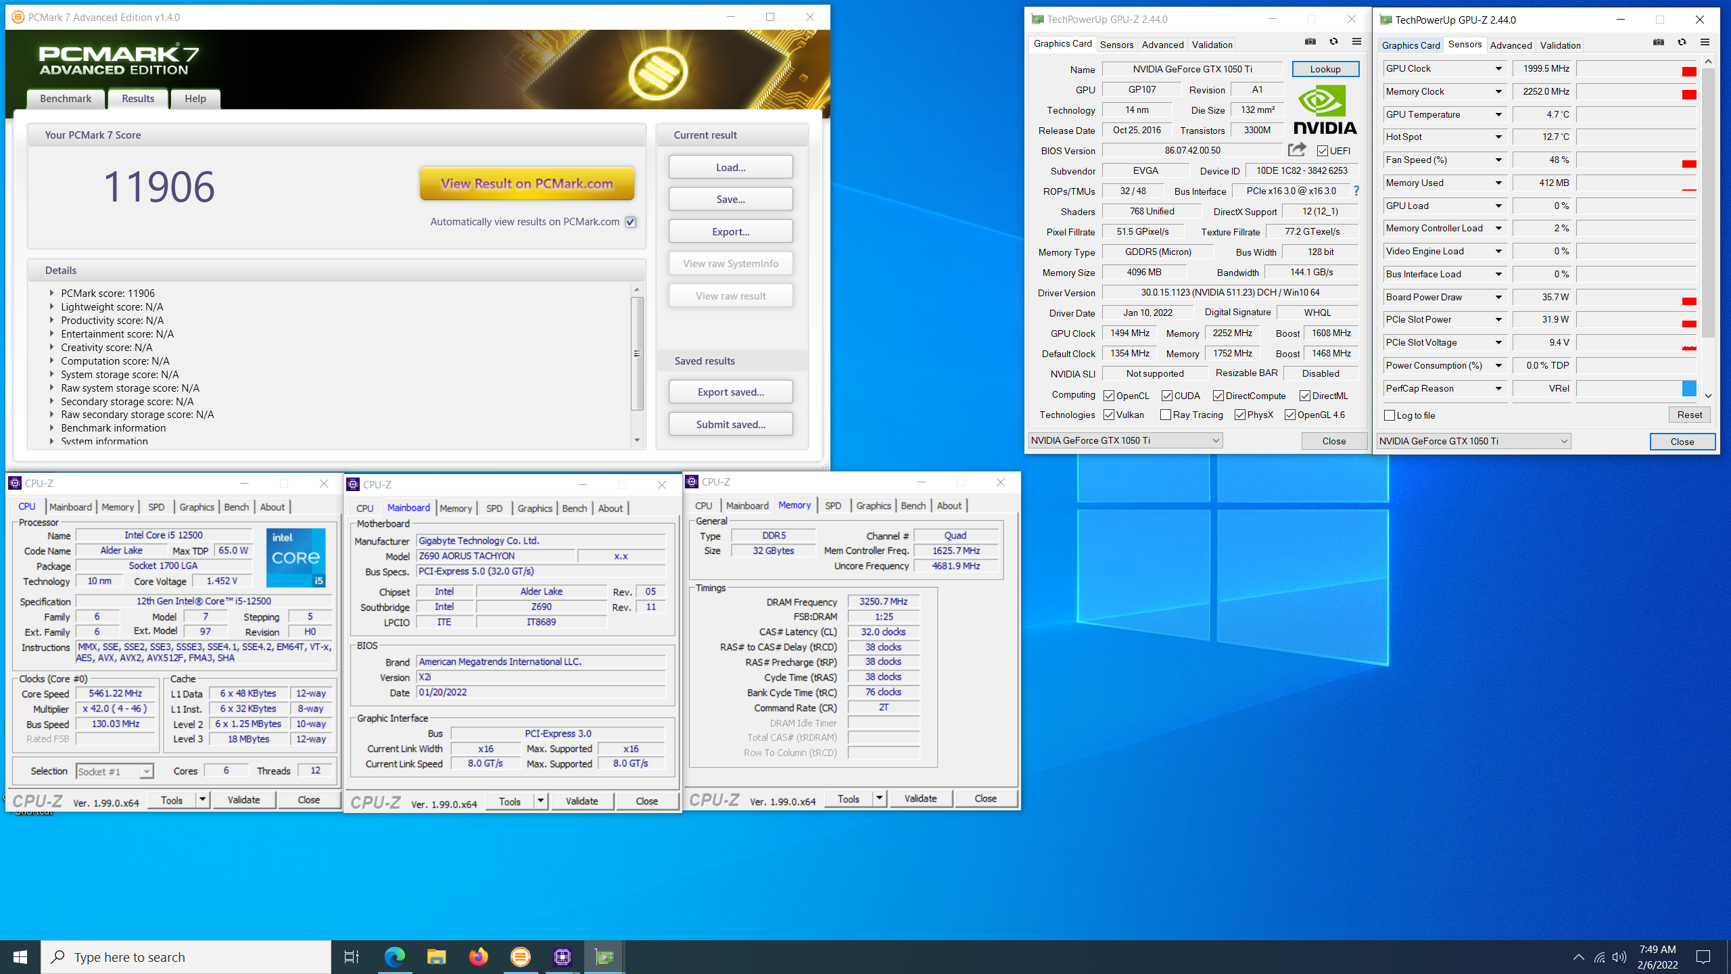Toggle the Ray Tracing checkbox
The width and height of the screenshot is (1731, 974).
pyautogui.click(x=1166, y=415)
